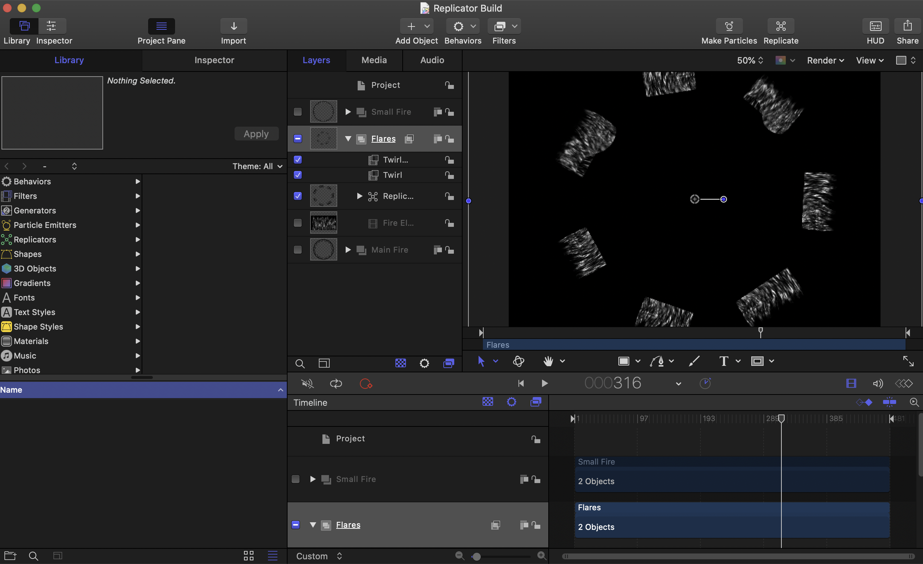
Task: Mute audio playback in timing toolbar
Action: 307,384
